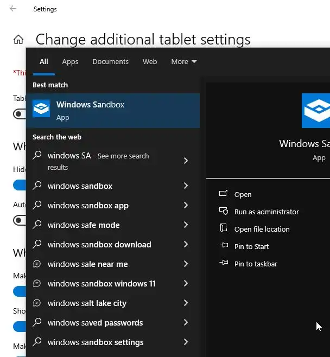The width and height of the screenshot is (330, 357).
Task: Click search icon beside windows sandbox download
Action: coord(37,244)
